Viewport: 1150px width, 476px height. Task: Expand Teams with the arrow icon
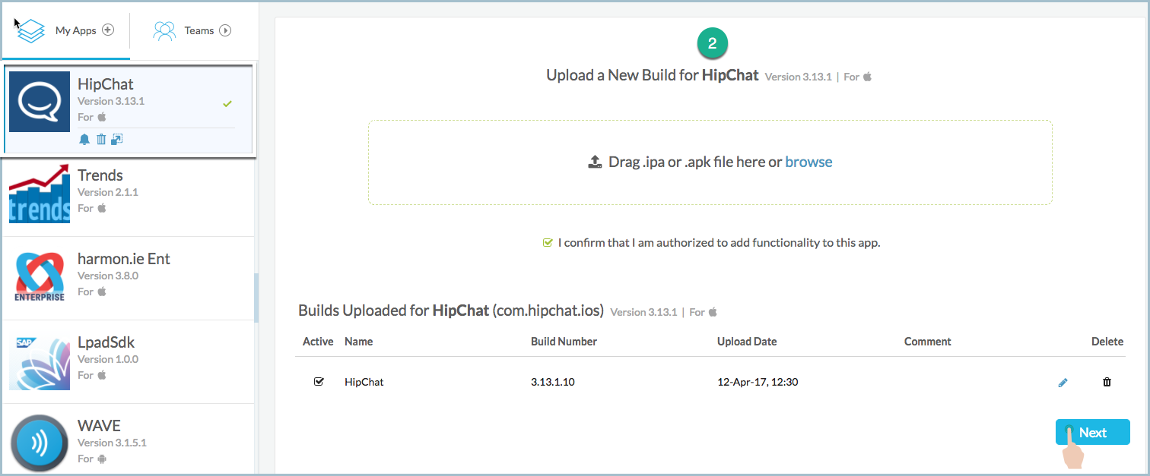[x=225, y=30]
